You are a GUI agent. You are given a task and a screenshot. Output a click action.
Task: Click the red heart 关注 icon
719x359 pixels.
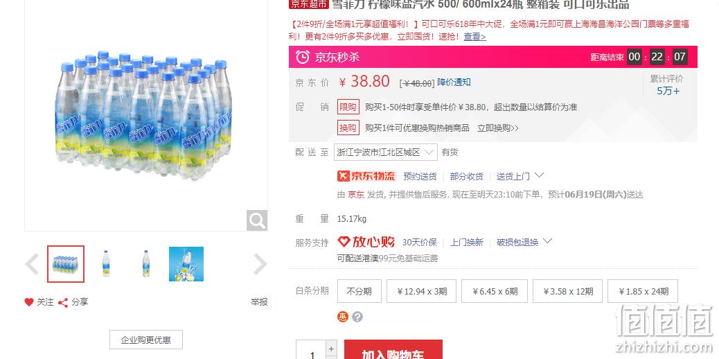29,302
